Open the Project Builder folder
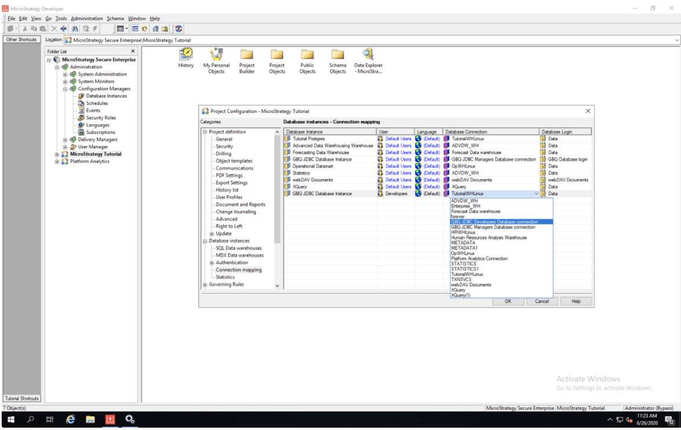 [247, 54]
